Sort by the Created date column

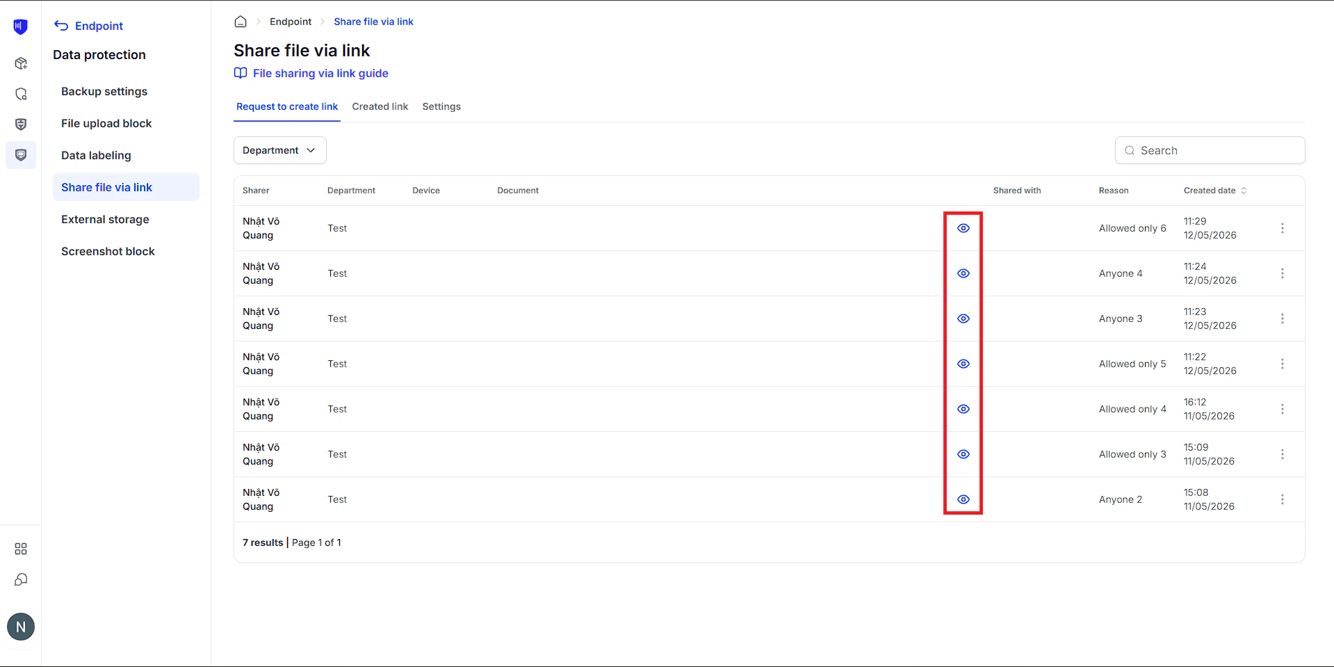tap(1215, 191)
